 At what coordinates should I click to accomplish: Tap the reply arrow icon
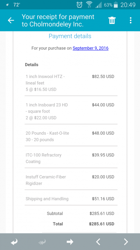coord(14,242)
